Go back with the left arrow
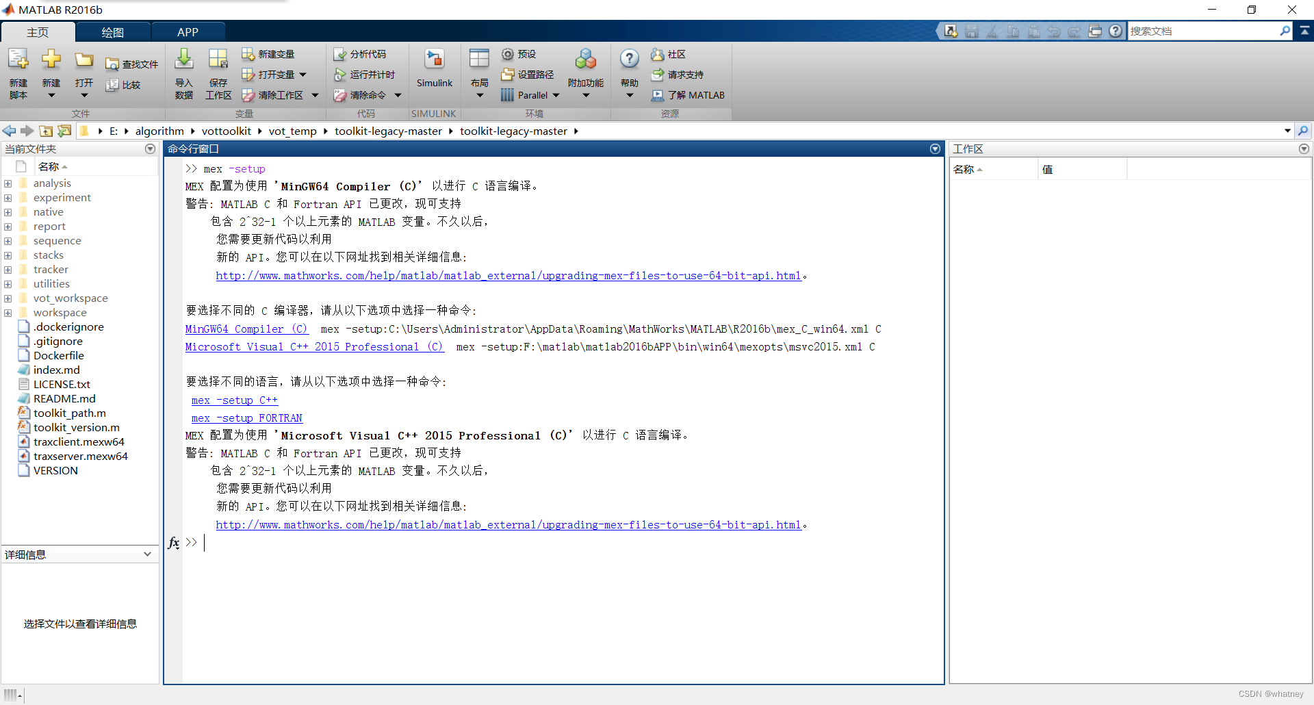This screenshot has height=705, width=1314. [x=9, y=131]
